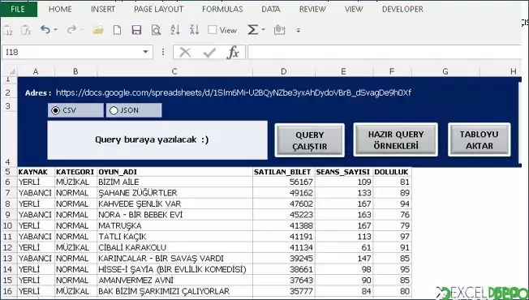Click the Google Sheets address URL
This screenshot has height=300, width=529.
233,92
